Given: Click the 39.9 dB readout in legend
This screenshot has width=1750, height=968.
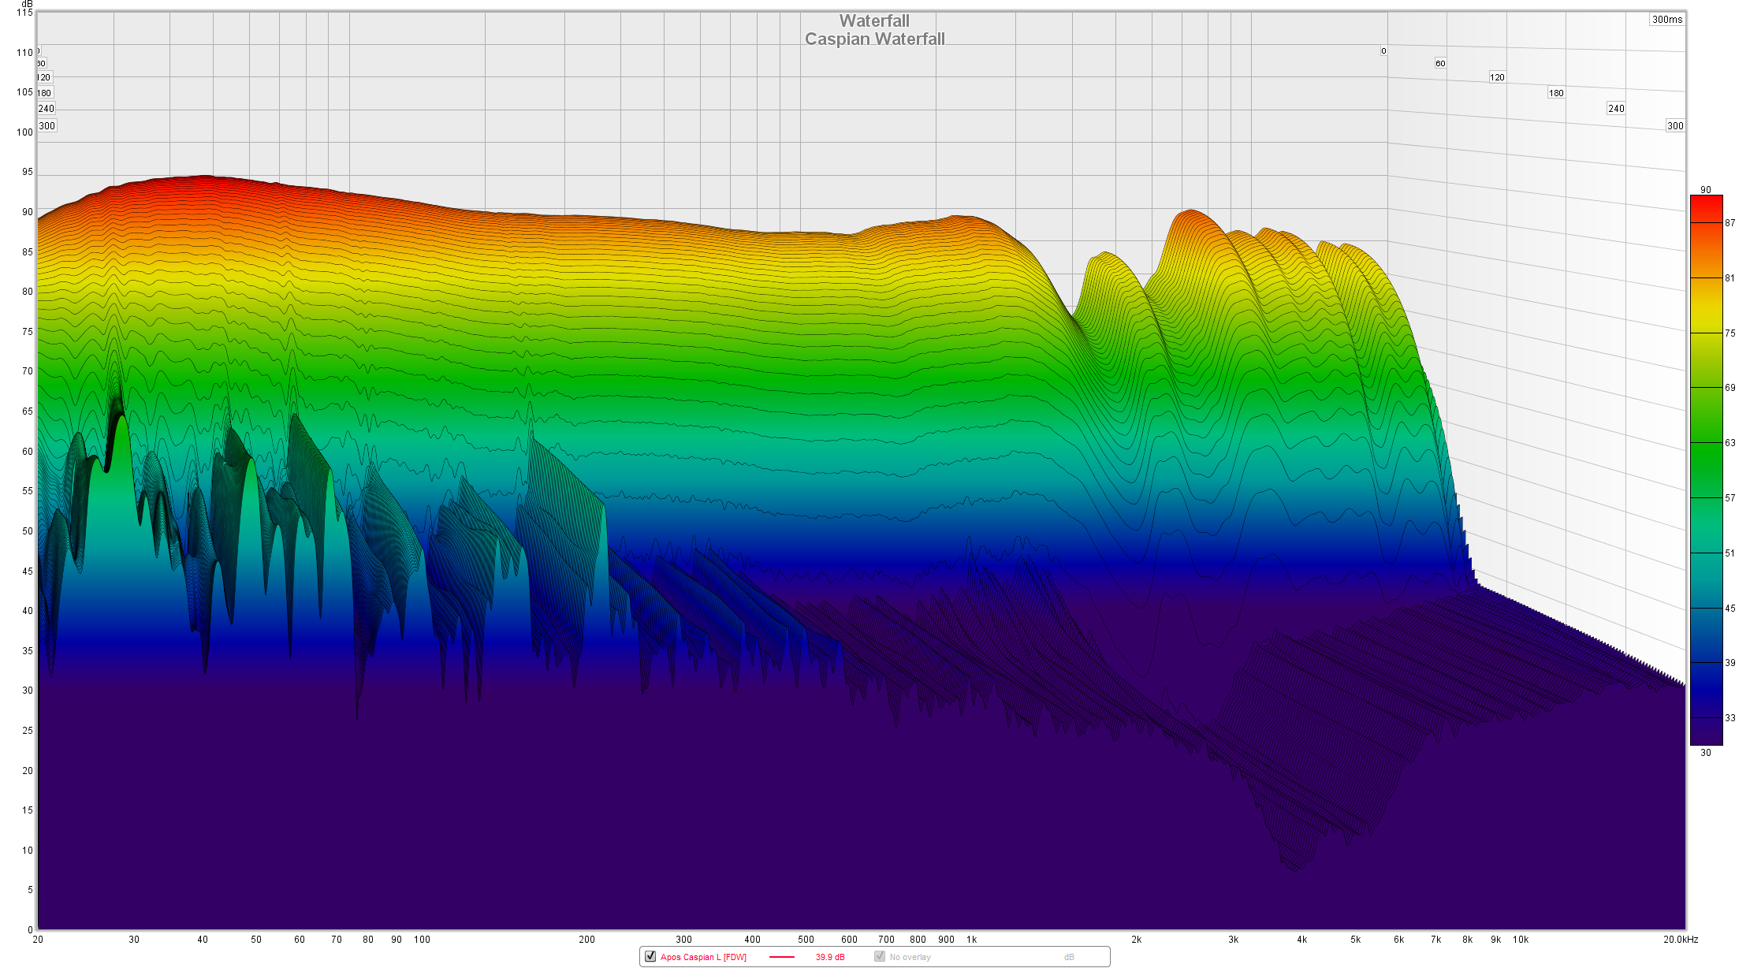Looking at the screenshot, I should [x=830, y=957].
